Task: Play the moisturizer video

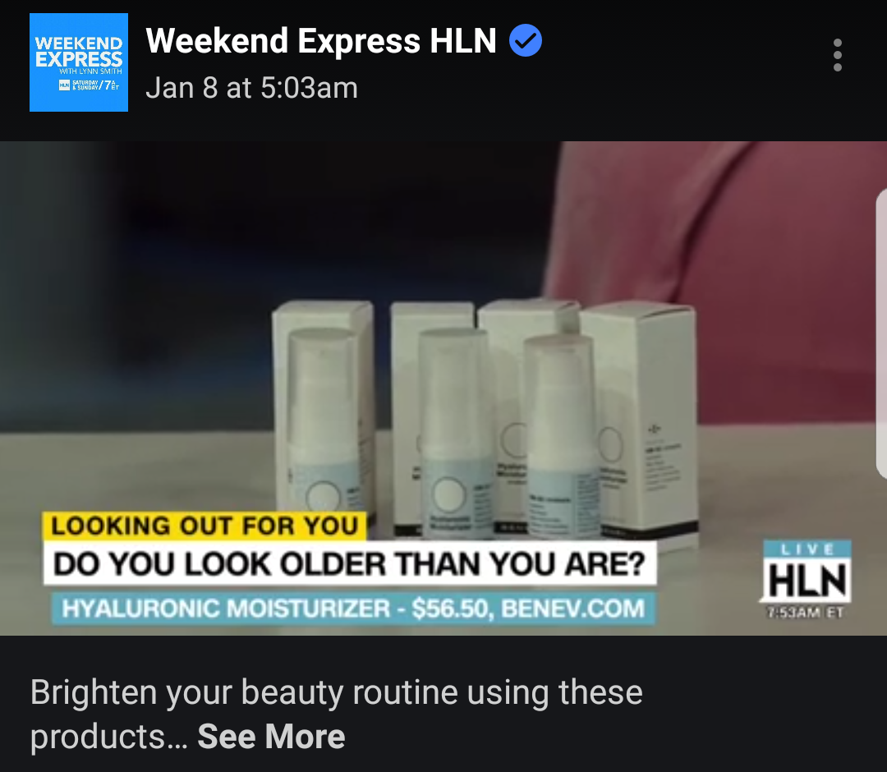Action: coord(443,388)
